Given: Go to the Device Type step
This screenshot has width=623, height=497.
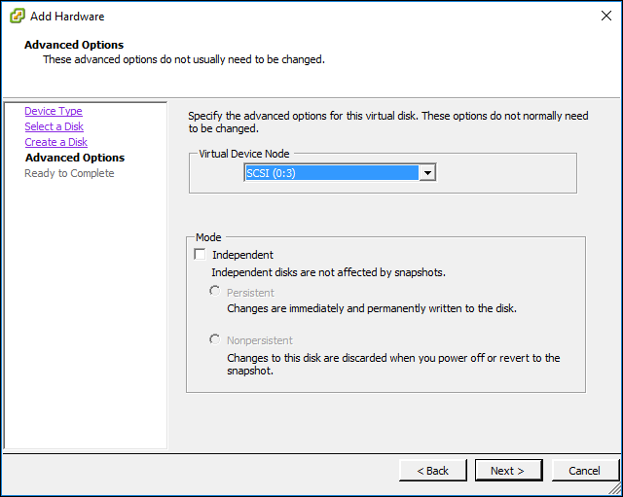Looking at the screenshot, I should click(x=54, y=111).
